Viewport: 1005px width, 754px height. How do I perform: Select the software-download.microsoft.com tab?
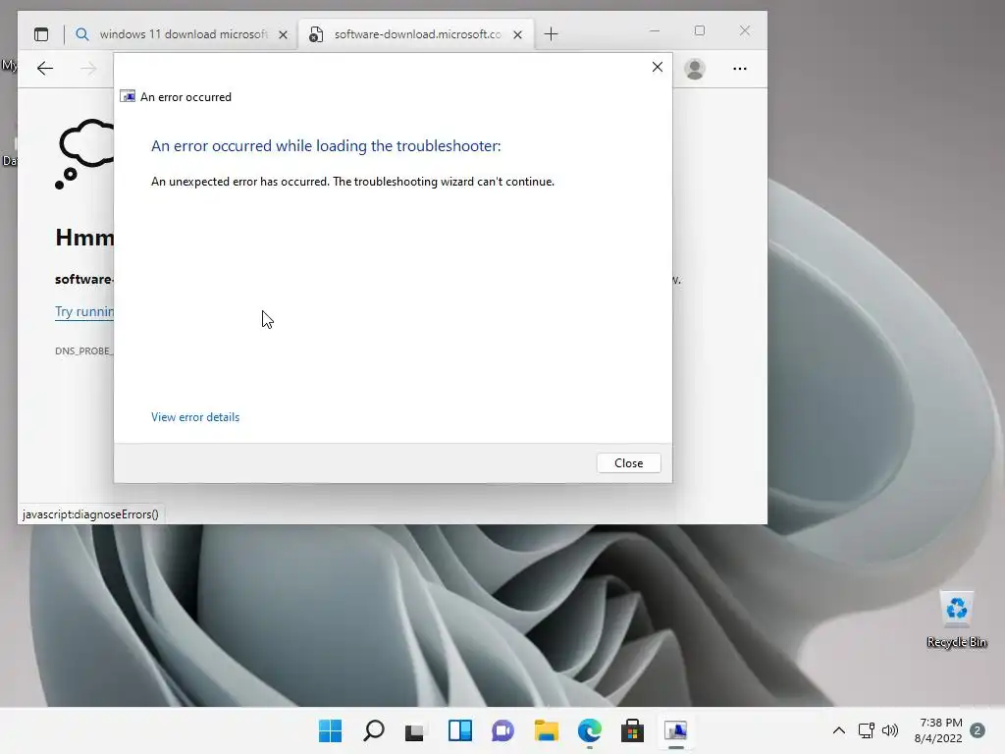tap(416, 34)
